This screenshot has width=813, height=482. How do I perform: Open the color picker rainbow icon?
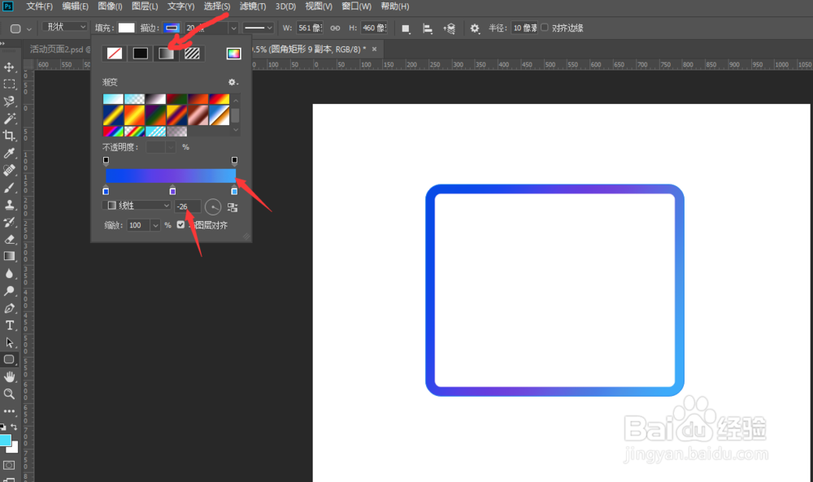[x=234, y=54]
